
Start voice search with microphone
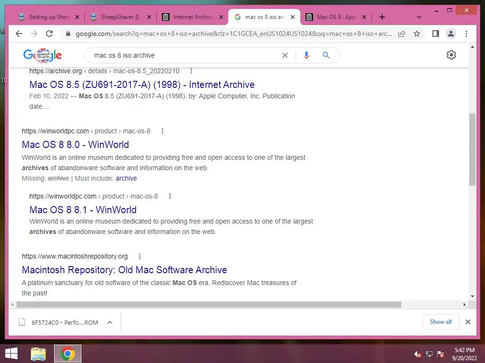pyautogui.click(x=306, y=55)
